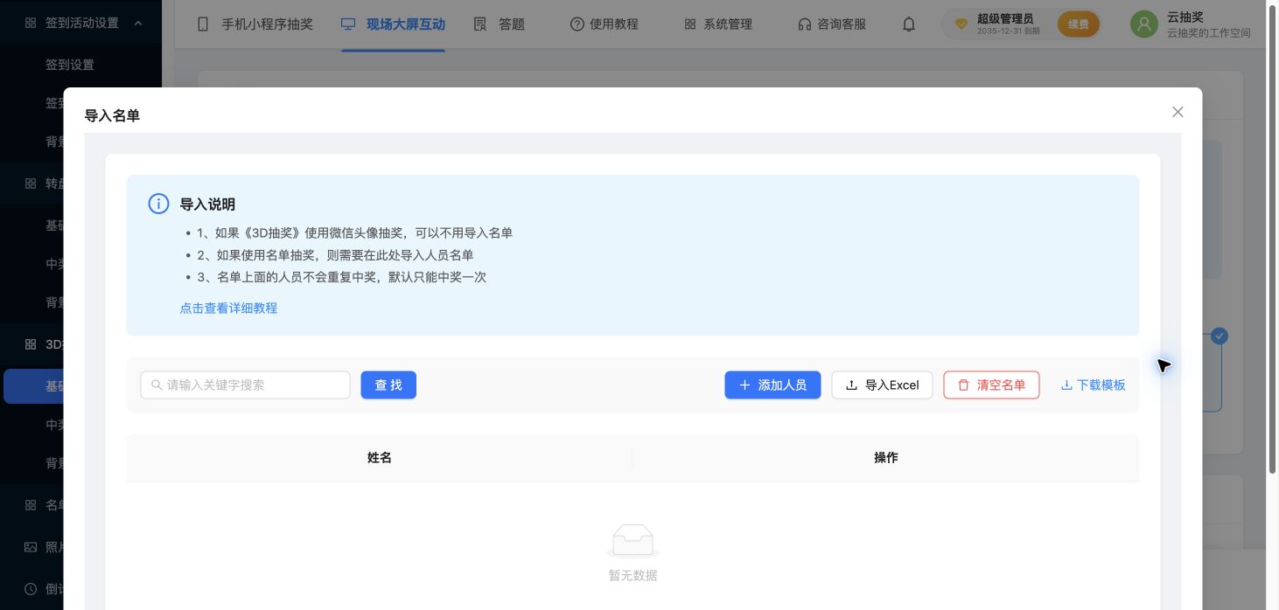Click the 添加人员 button

pos(772,385)
